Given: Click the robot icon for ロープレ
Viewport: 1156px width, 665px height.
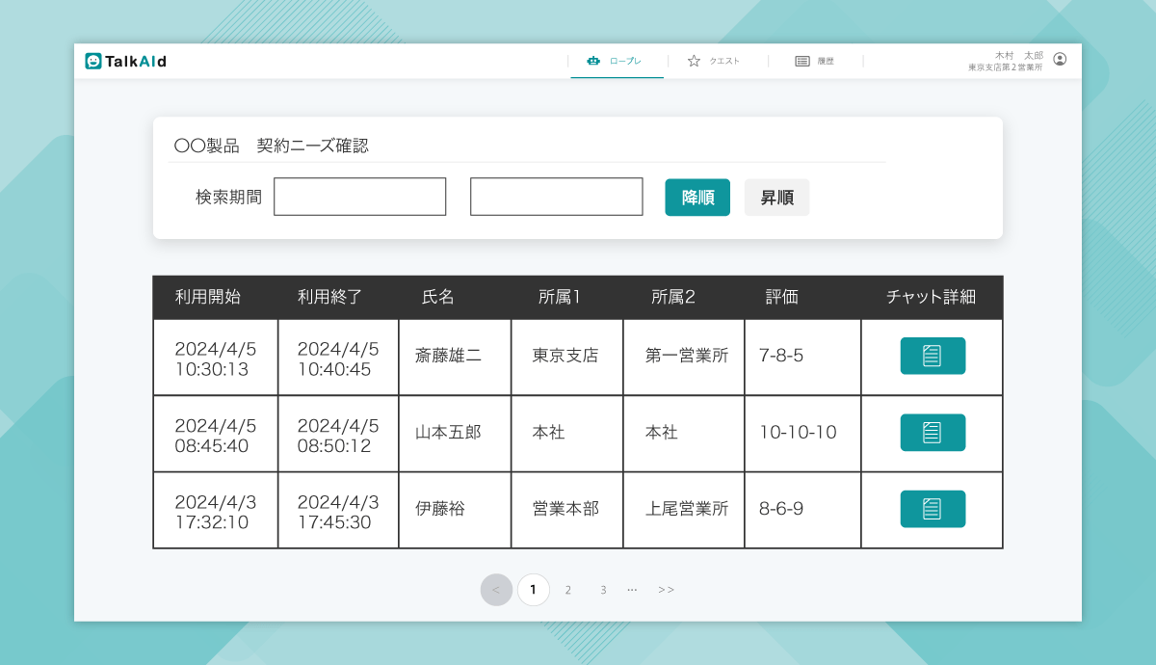Looking at the screenshot, I should pyautogui.click(x=593, y=61).
